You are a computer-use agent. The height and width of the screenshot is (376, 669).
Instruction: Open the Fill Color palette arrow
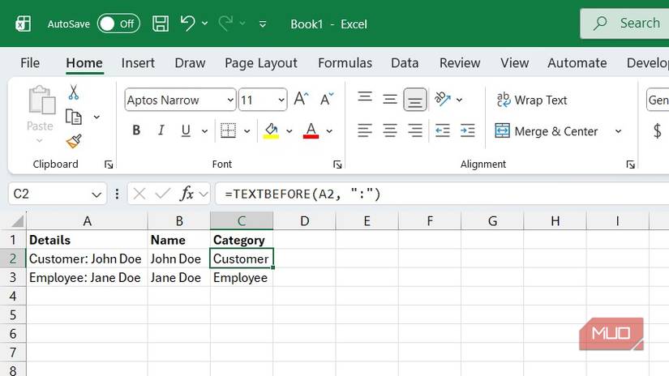289,131
